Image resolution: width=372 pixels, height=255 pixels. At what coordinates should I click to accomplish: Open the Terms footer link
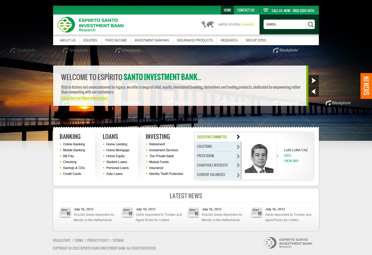79,240
